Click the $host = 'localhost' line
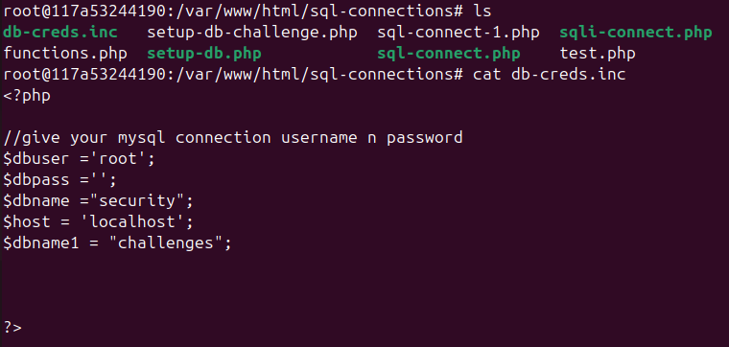Screen dimensions: 729x347 point(98,222)
